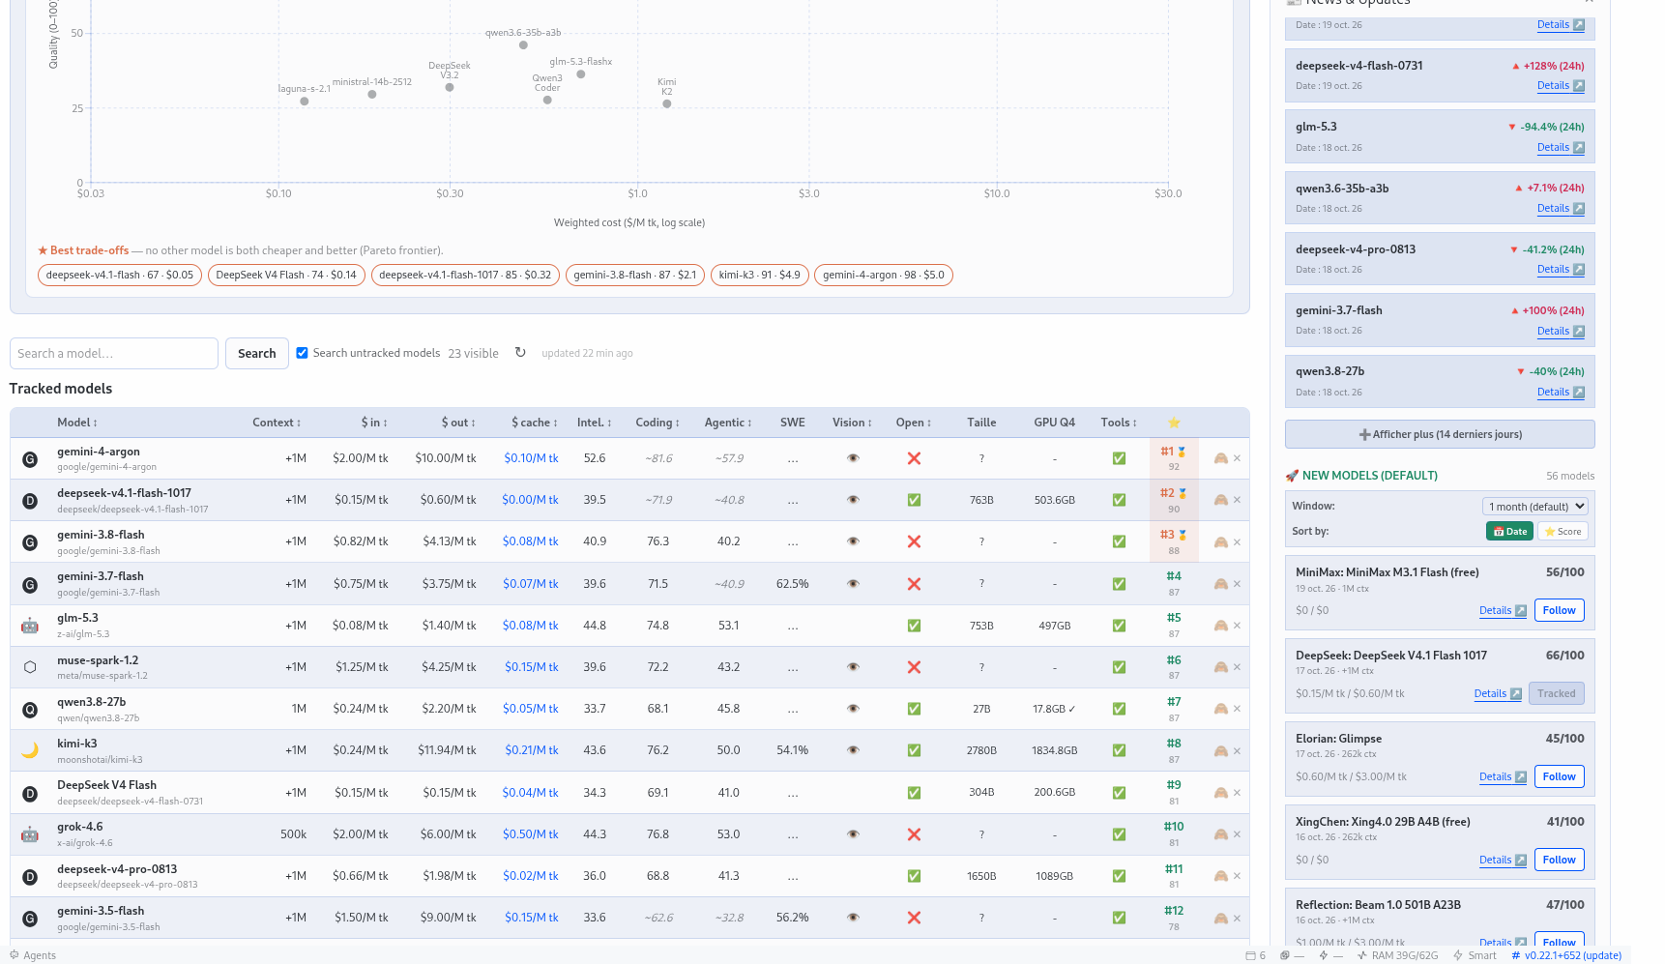1665x964 pixels.
Task: Sort table by $ out column
Action: [x=459, y=423]
